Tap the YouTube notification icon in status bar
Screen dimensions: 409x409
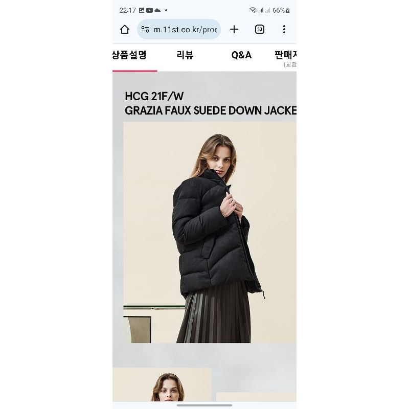coord(149,10)
